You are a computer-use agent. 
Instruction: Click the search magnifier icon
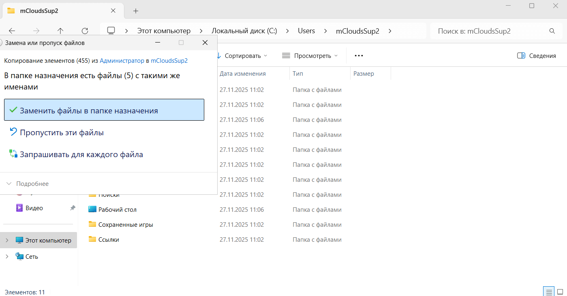tap(552, 31)
